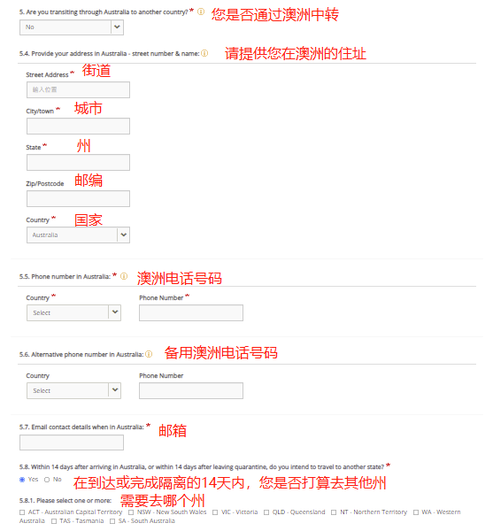
Task: Check ACT - Australian Capital Territory box
Action: tap(22, 512)
